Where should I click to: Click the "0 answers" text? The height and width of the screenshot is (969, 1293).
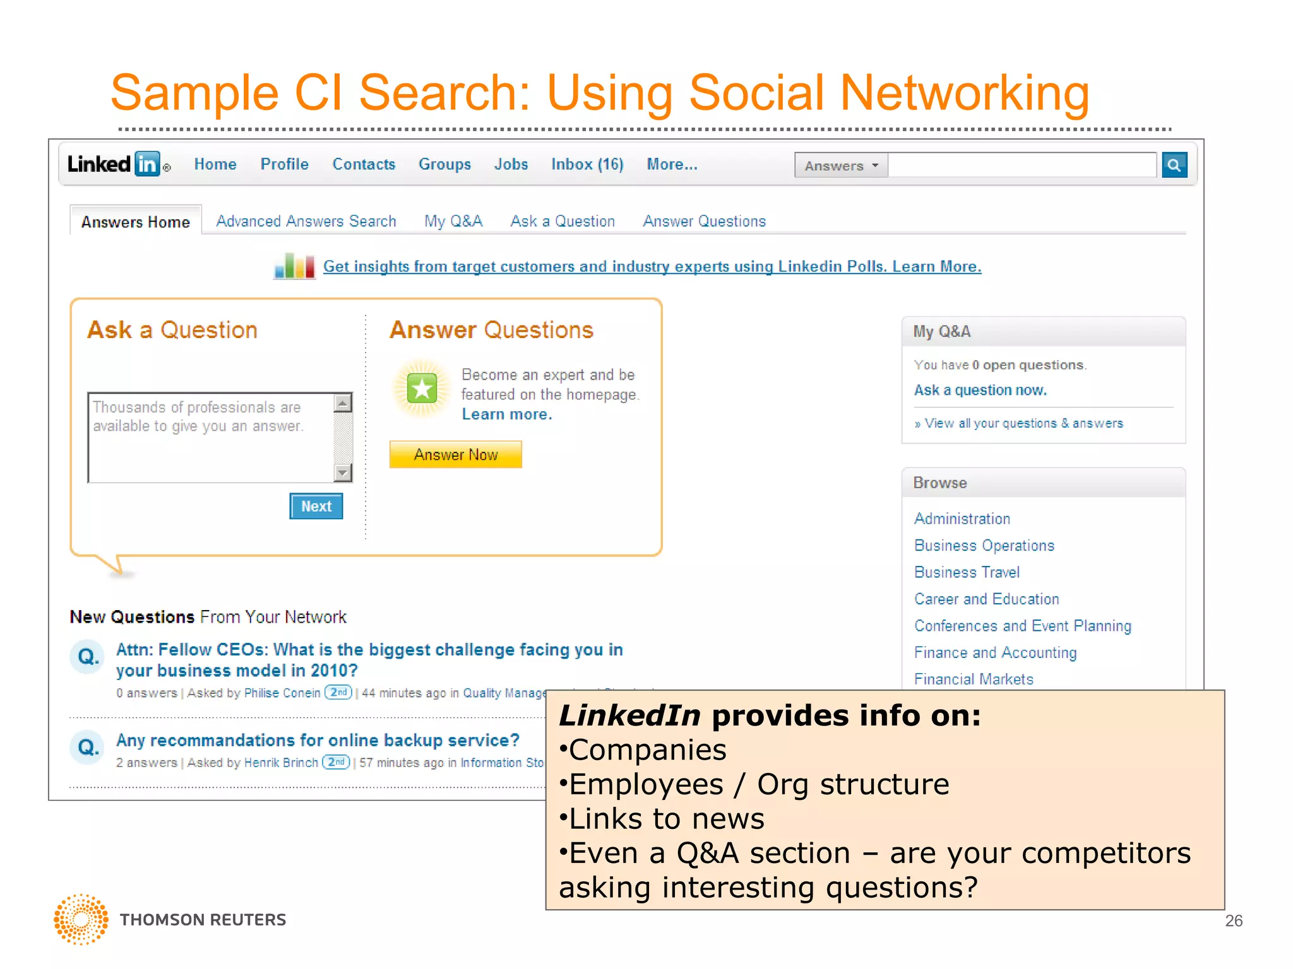pos(146,693)
